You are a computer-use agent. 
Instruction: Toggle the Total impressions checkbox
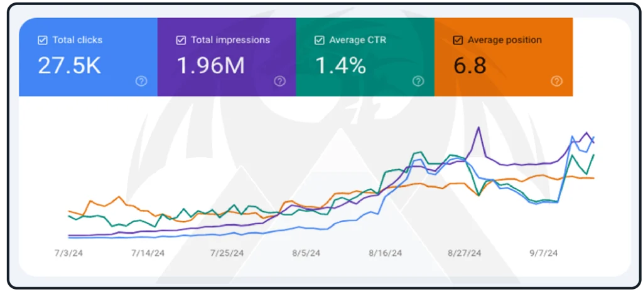pos(181,40)
